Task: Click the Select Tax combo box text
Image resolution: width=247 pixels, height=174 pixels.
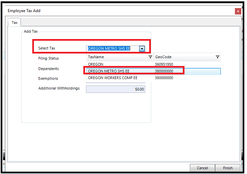Action: tap(109, 48)
